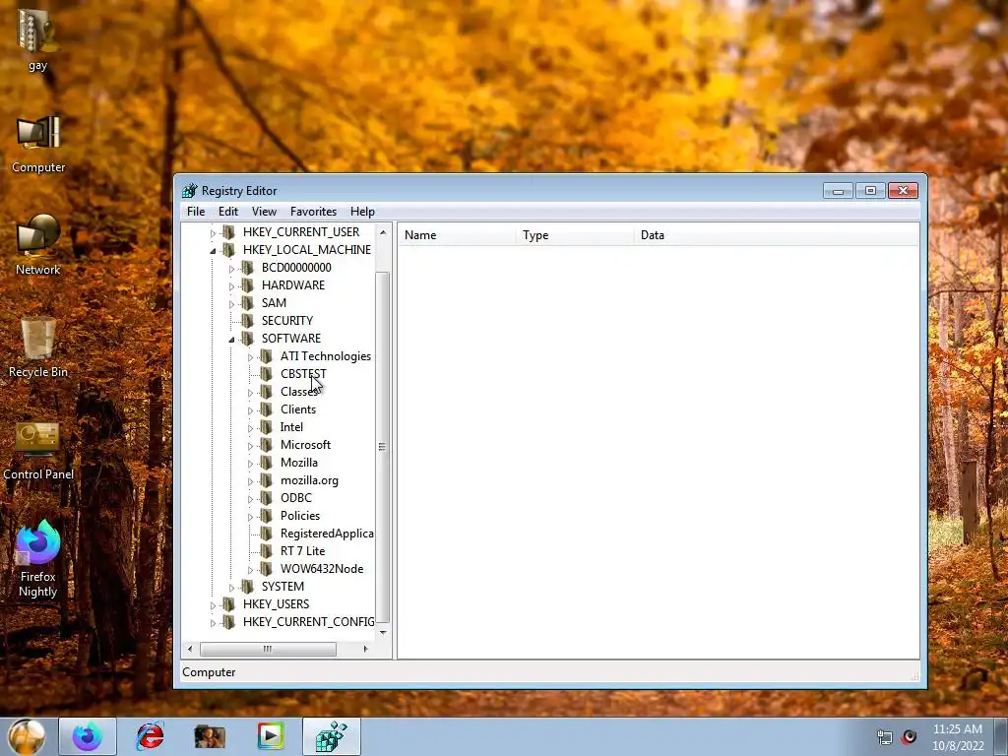
Task: Select the HARDWARE key label
Action: coord(293,285)
